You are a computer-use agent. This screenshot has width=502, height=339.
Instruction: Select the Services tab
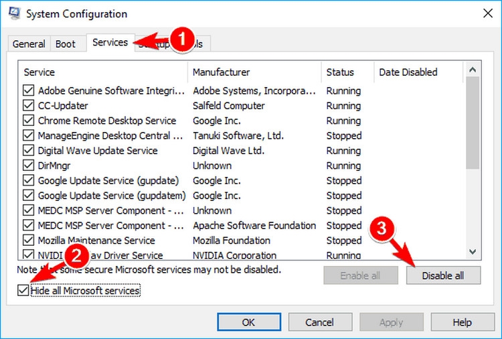pyautogui.click(x=110, y=42)
